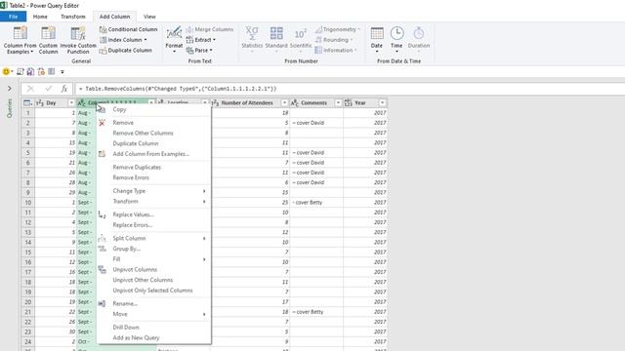625x351 pixels.
Task: Open the File tab
Action: click(13, 17)
